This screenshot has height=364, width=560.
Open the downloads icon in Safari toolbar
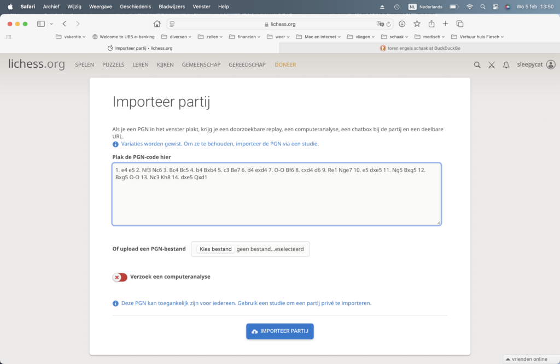402,24
